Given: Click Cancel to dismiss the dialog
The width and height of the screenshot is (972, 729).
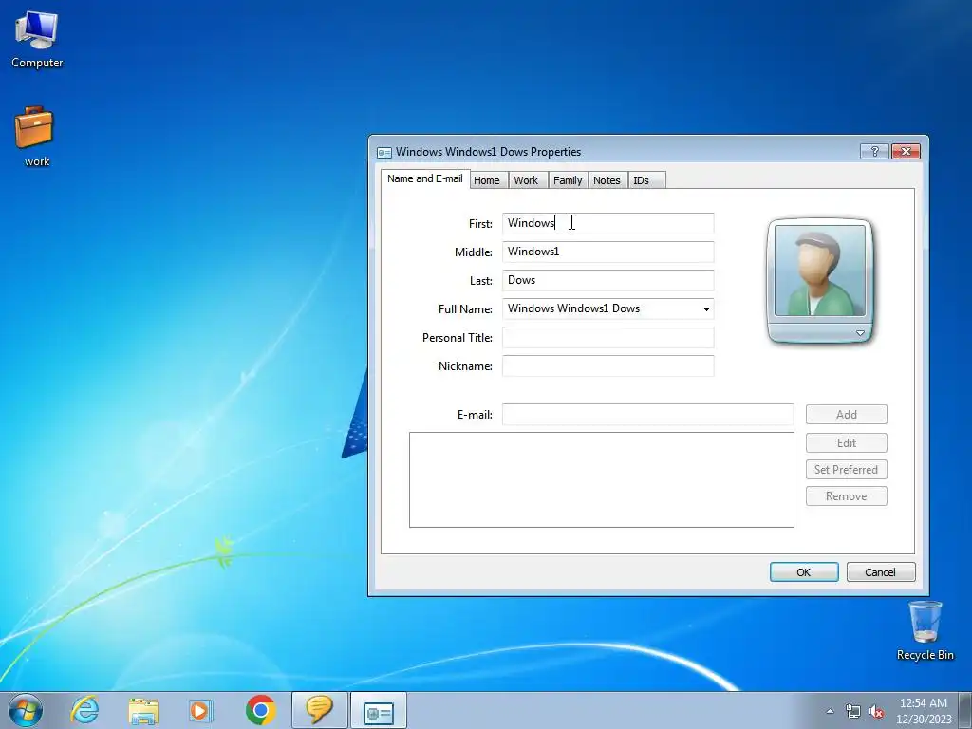Looking at the screenshot, I should tap(880, 572).
